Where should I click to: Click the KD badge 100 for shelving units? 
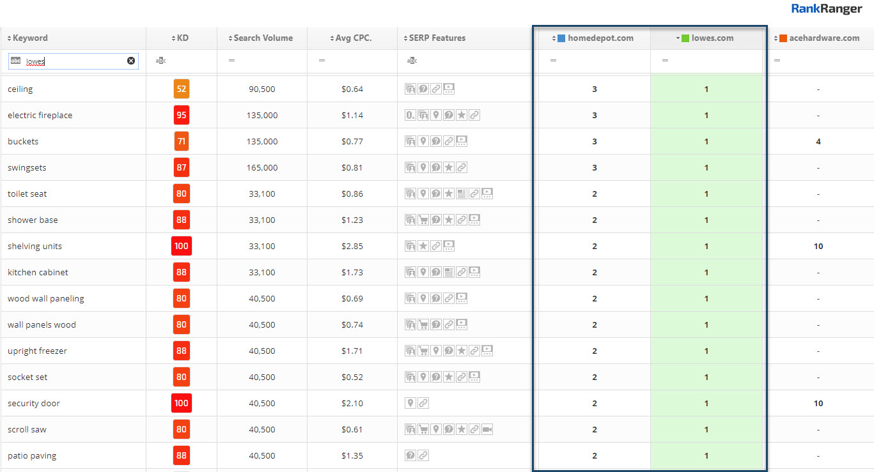(182, 246)
